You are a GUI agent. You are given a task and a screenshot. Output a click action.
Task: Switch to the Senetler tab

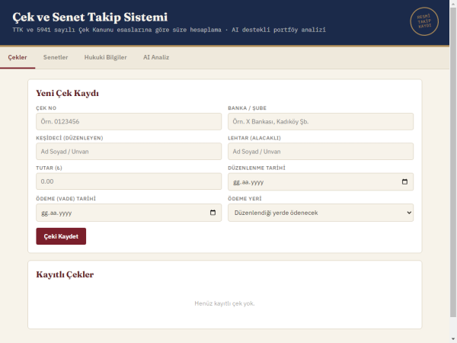pyautogui.click(x=56, y=57)
